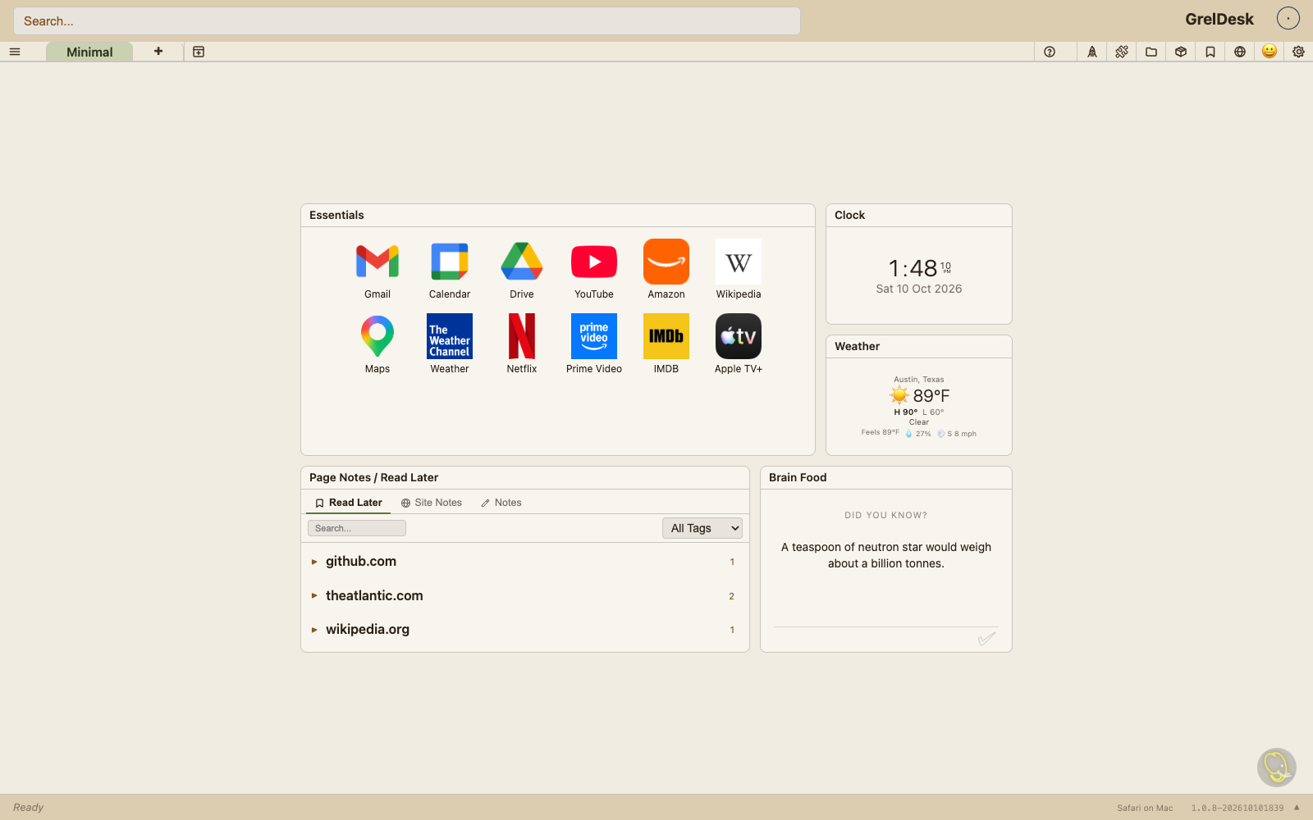1313x820 pixels.
Task: Expand the github.com entry
Action: (x=525, y=562)
